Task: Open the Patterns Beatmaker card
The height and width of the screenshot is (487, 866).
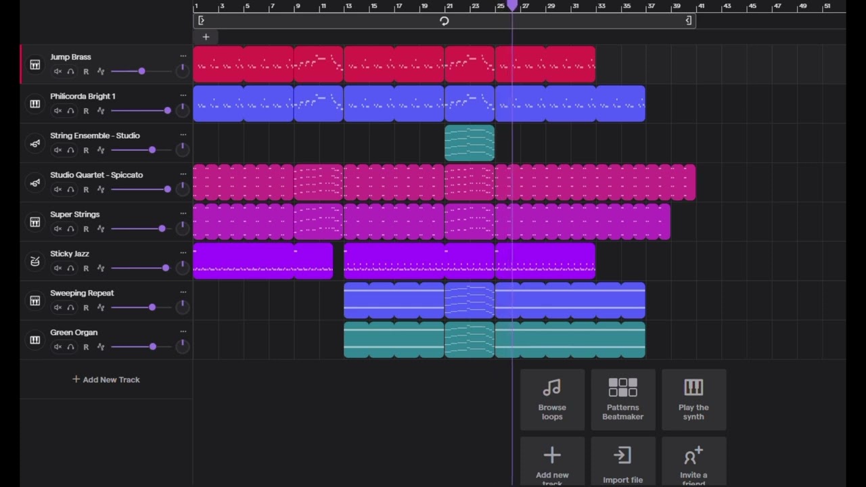Action: (622, 400)
